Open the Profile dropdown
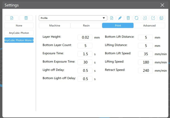The width and height of the screenshot is (170, 118). point(73,18)
